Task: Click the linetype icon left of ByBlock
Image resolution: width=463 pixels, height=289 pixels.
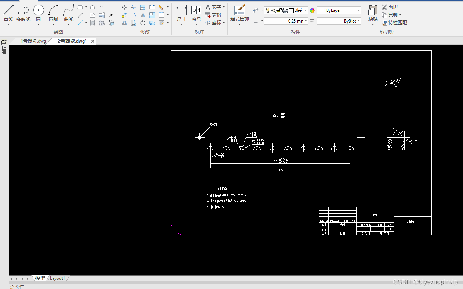Action: [312, 21]
